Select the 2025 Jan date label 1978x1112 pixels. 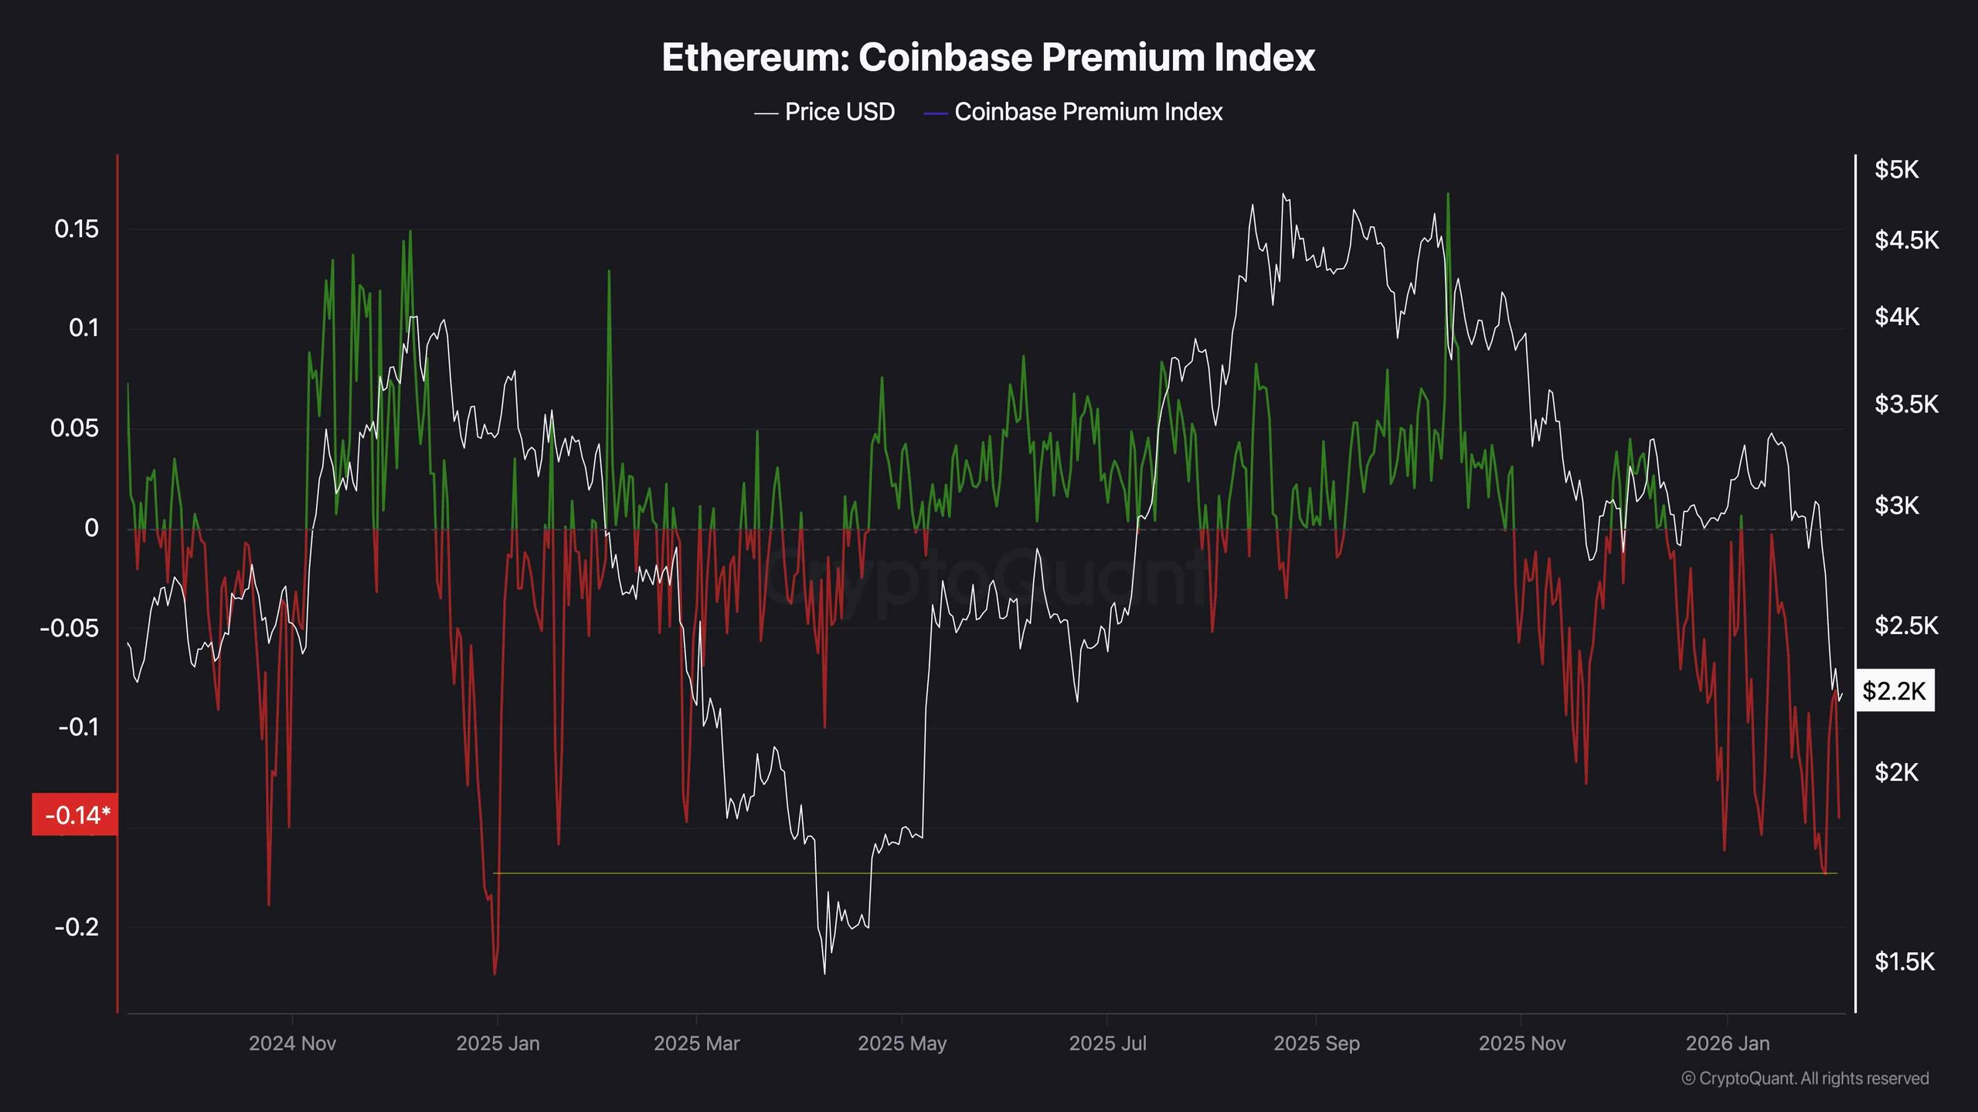[498, 1043]
